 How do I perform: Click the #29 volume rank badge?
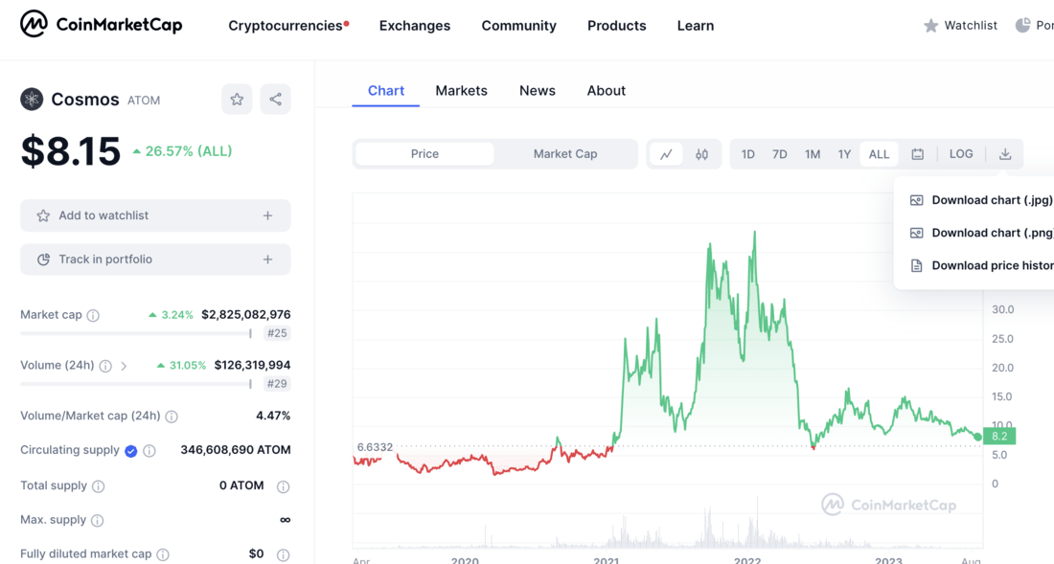[x=277, y=384]
